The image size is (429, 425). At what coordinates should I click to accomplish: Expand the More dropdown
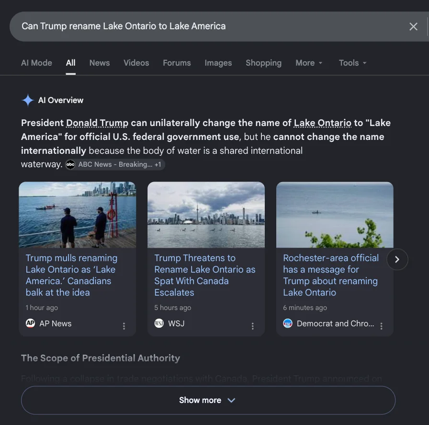tap(309, 63)
